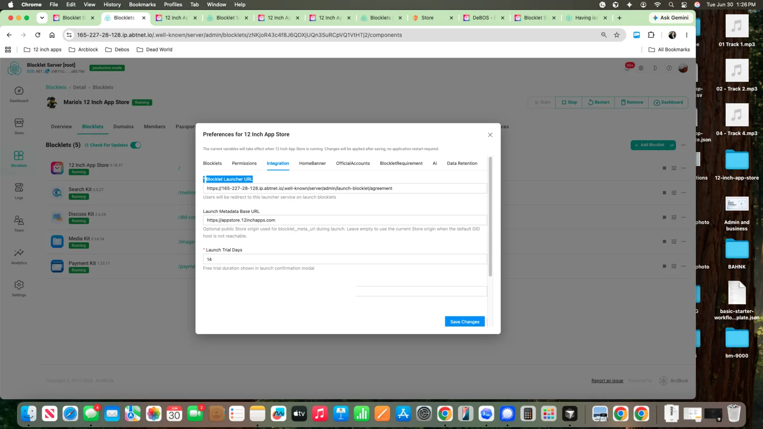Click the Launch Trial Days field
Screen dimensions: 763x429
[x=345, y=259]
